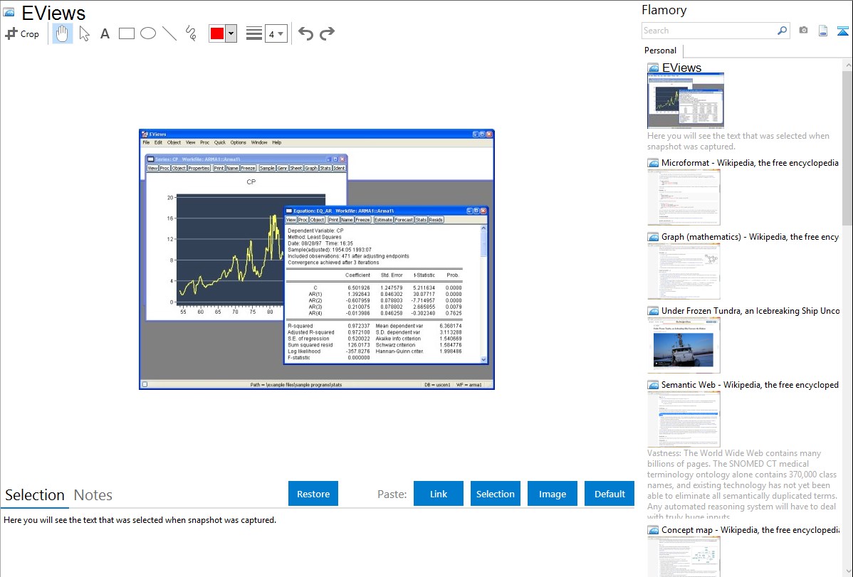This screenshot has width=853, height=577.
Task: Open EViews snapshot thumbnail in sidebar
Action: [686, 100]
